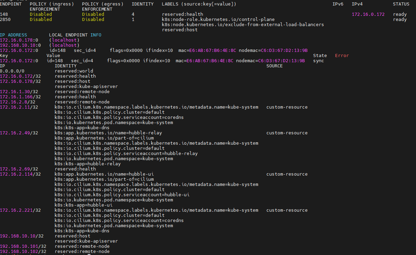Click the 0.0.0.0/0 IP entry
416x255 pixels.
(12, 71)
